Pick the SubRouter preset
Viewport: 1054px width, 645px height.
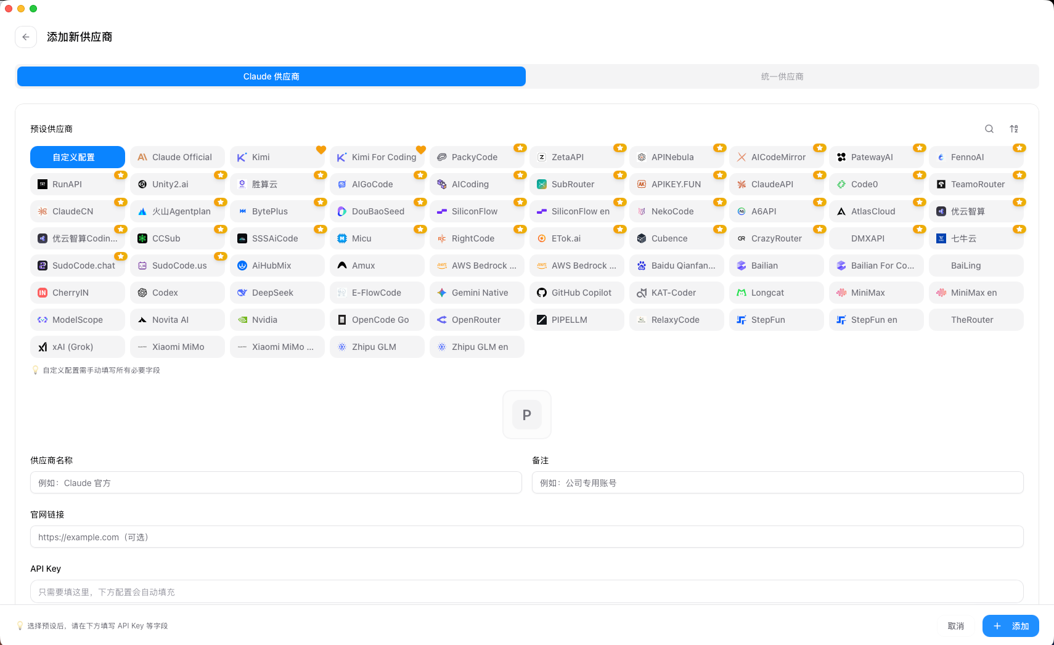(577, 184)
